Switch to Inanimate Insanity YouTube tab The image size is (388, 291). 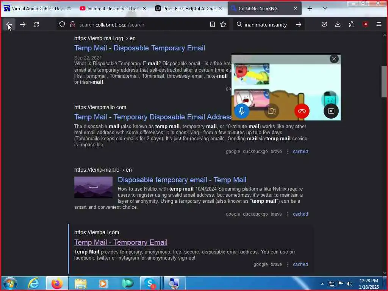click(x=113, y=9)
